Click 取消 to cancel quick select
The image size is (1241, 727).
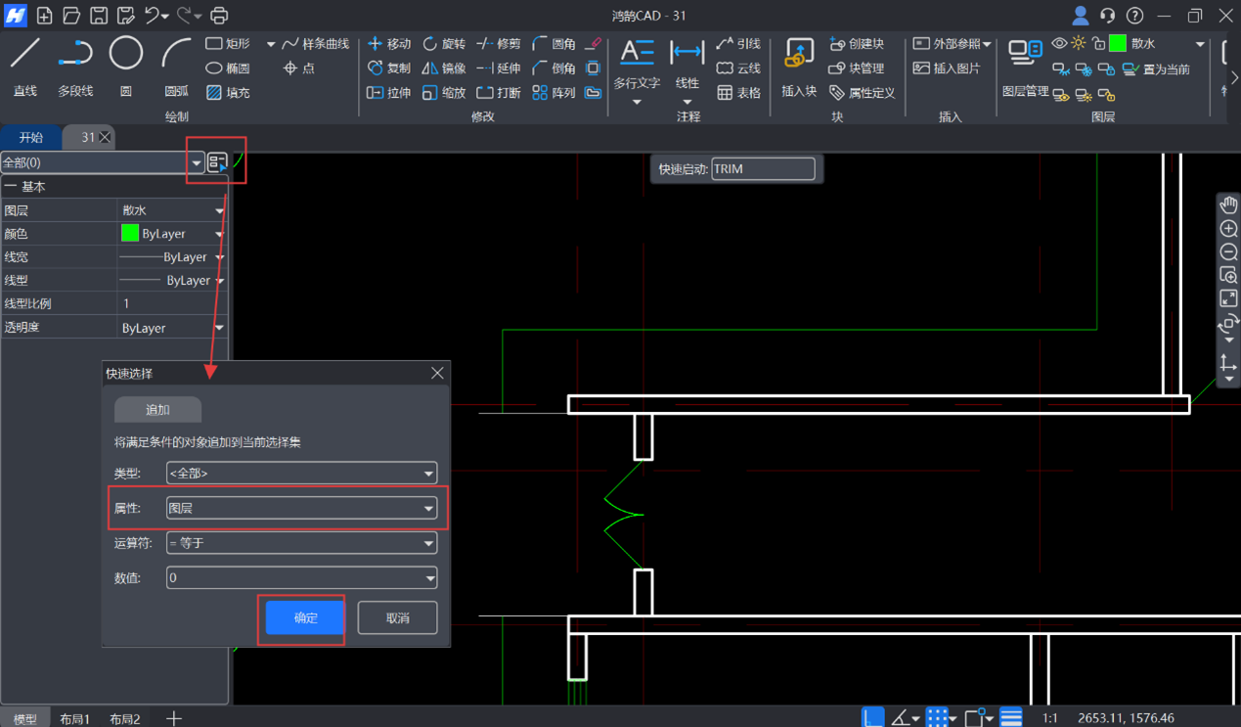(x=397, y=618)
